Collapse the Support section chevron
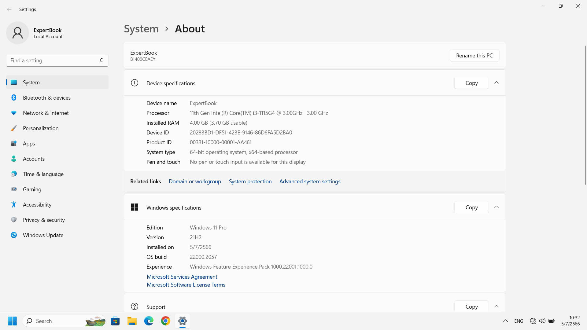Image resolution: width=587 pixels, height=330 pixels. click(x=497, y=306)
